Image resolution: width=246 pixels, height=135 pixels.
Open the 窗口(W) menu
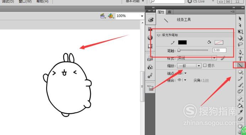click(x=25, y=1)
